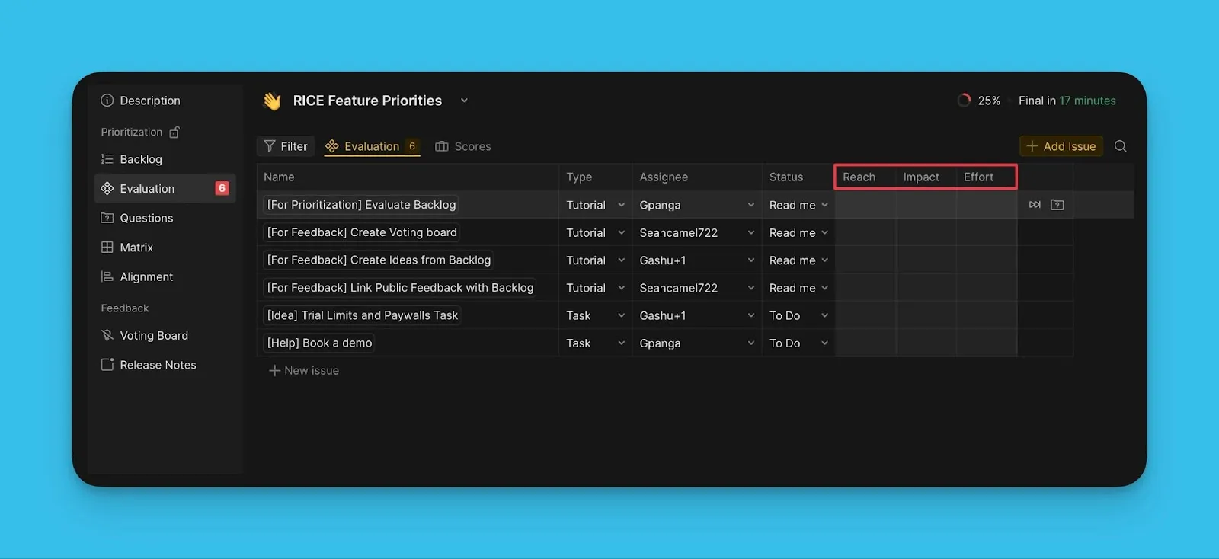Open the Matrix view in sidebar
The image size is (1219, 559).
[x=136, y=248]
